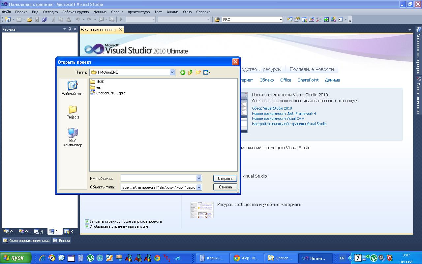
Task: Launch Google Chrome from quick launch bar
Action: click(x=158, y=258)
